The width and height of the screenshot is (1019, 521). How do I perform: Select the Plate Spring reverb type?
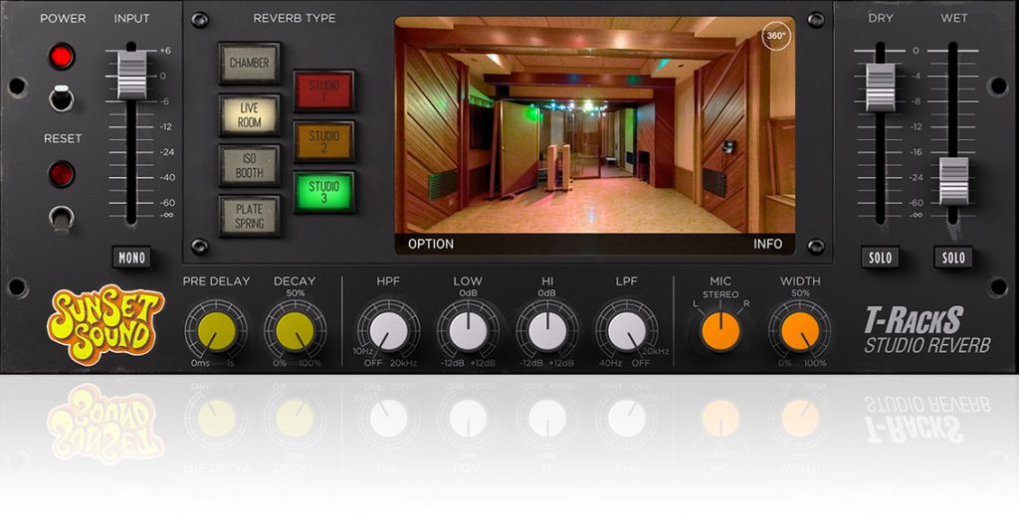click(249, 216)
